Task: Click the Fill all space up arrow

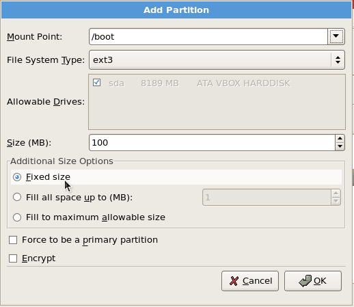Action: coord(336,193)
